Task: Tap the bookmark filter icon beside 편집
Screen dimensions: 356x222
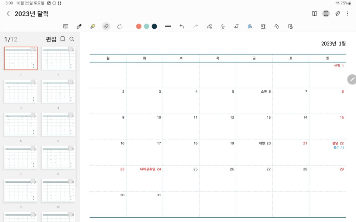Action: coord(62,39)
